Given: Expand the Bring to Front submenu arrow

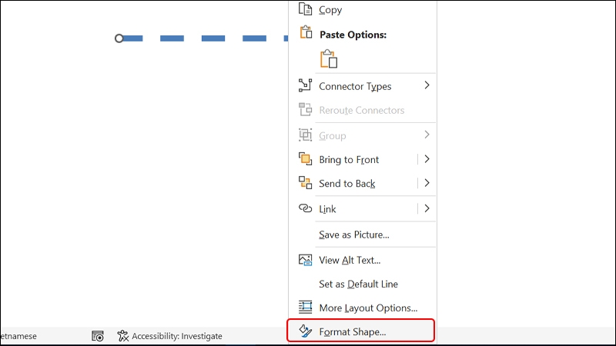Looking at the screenshot, I should [x=427, y=159].
